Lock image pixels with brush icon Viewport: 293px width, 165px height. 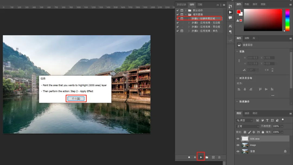(x=250, y=132)
